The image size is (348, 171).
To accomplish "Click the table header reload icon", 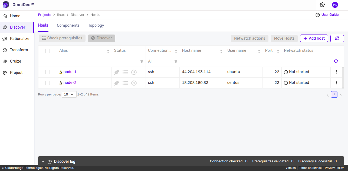I will pyautogui.click(x=336, y=61).
